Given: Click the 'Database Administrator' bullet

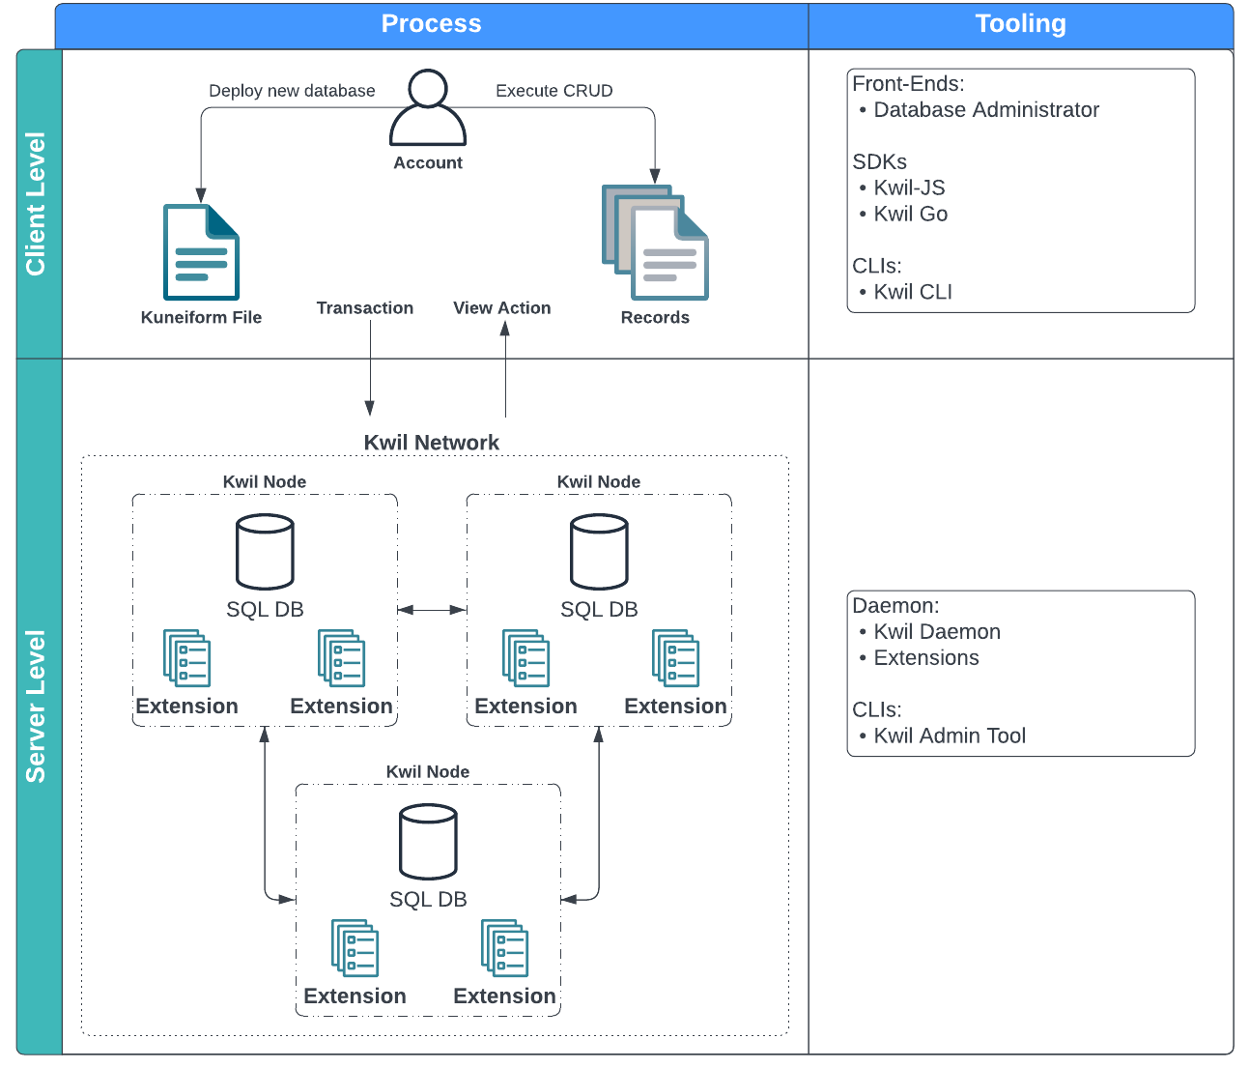Looking at the screenshot, I should click(x=979, y=110).
